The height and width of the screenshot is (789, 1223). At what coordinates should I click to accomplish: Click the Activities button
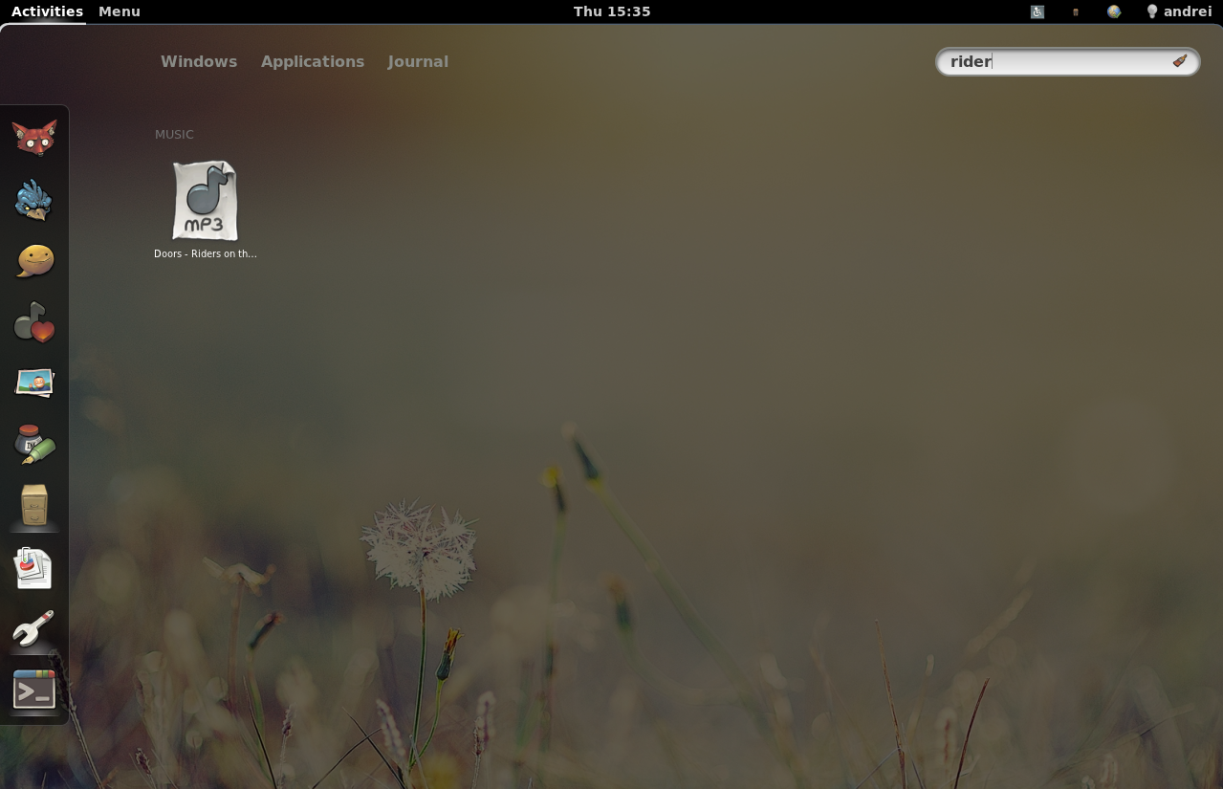click(x=47, y=11)
